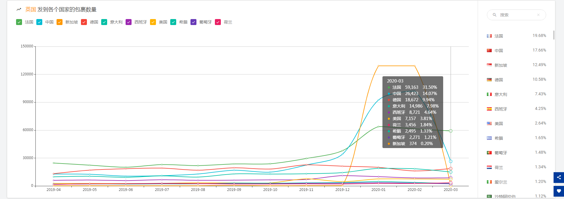Disable the 荷兰 series checkbox
The image size is (564, 199).
pos(218,22)
